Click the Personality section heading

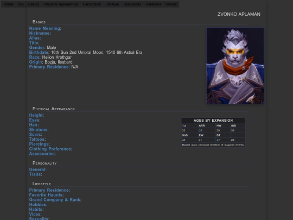click(x=44, y=163)
